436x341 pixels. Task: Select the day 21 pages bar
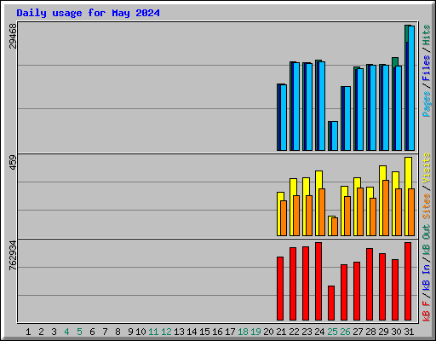click(x=284, y=118)
